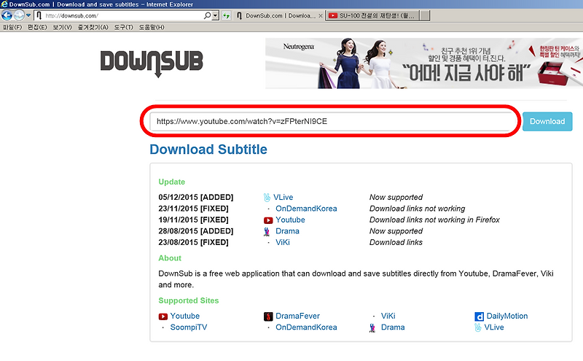Click the YouTube URL input field
583x361 pixels.
click(331, 121)
